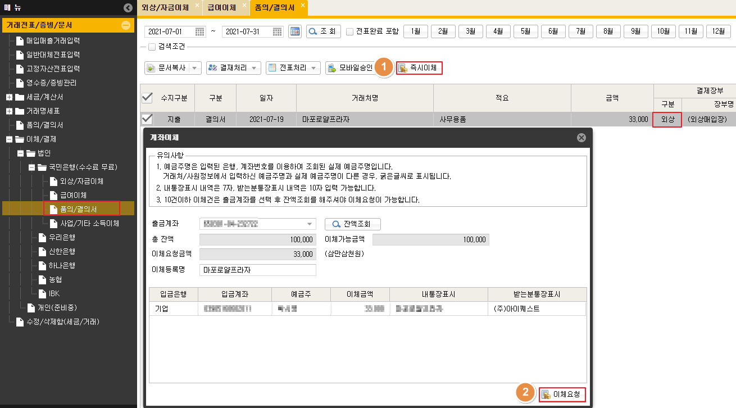Toggle the header select-all checkbox
The image size is (736, 408).
tap(147, 98)
